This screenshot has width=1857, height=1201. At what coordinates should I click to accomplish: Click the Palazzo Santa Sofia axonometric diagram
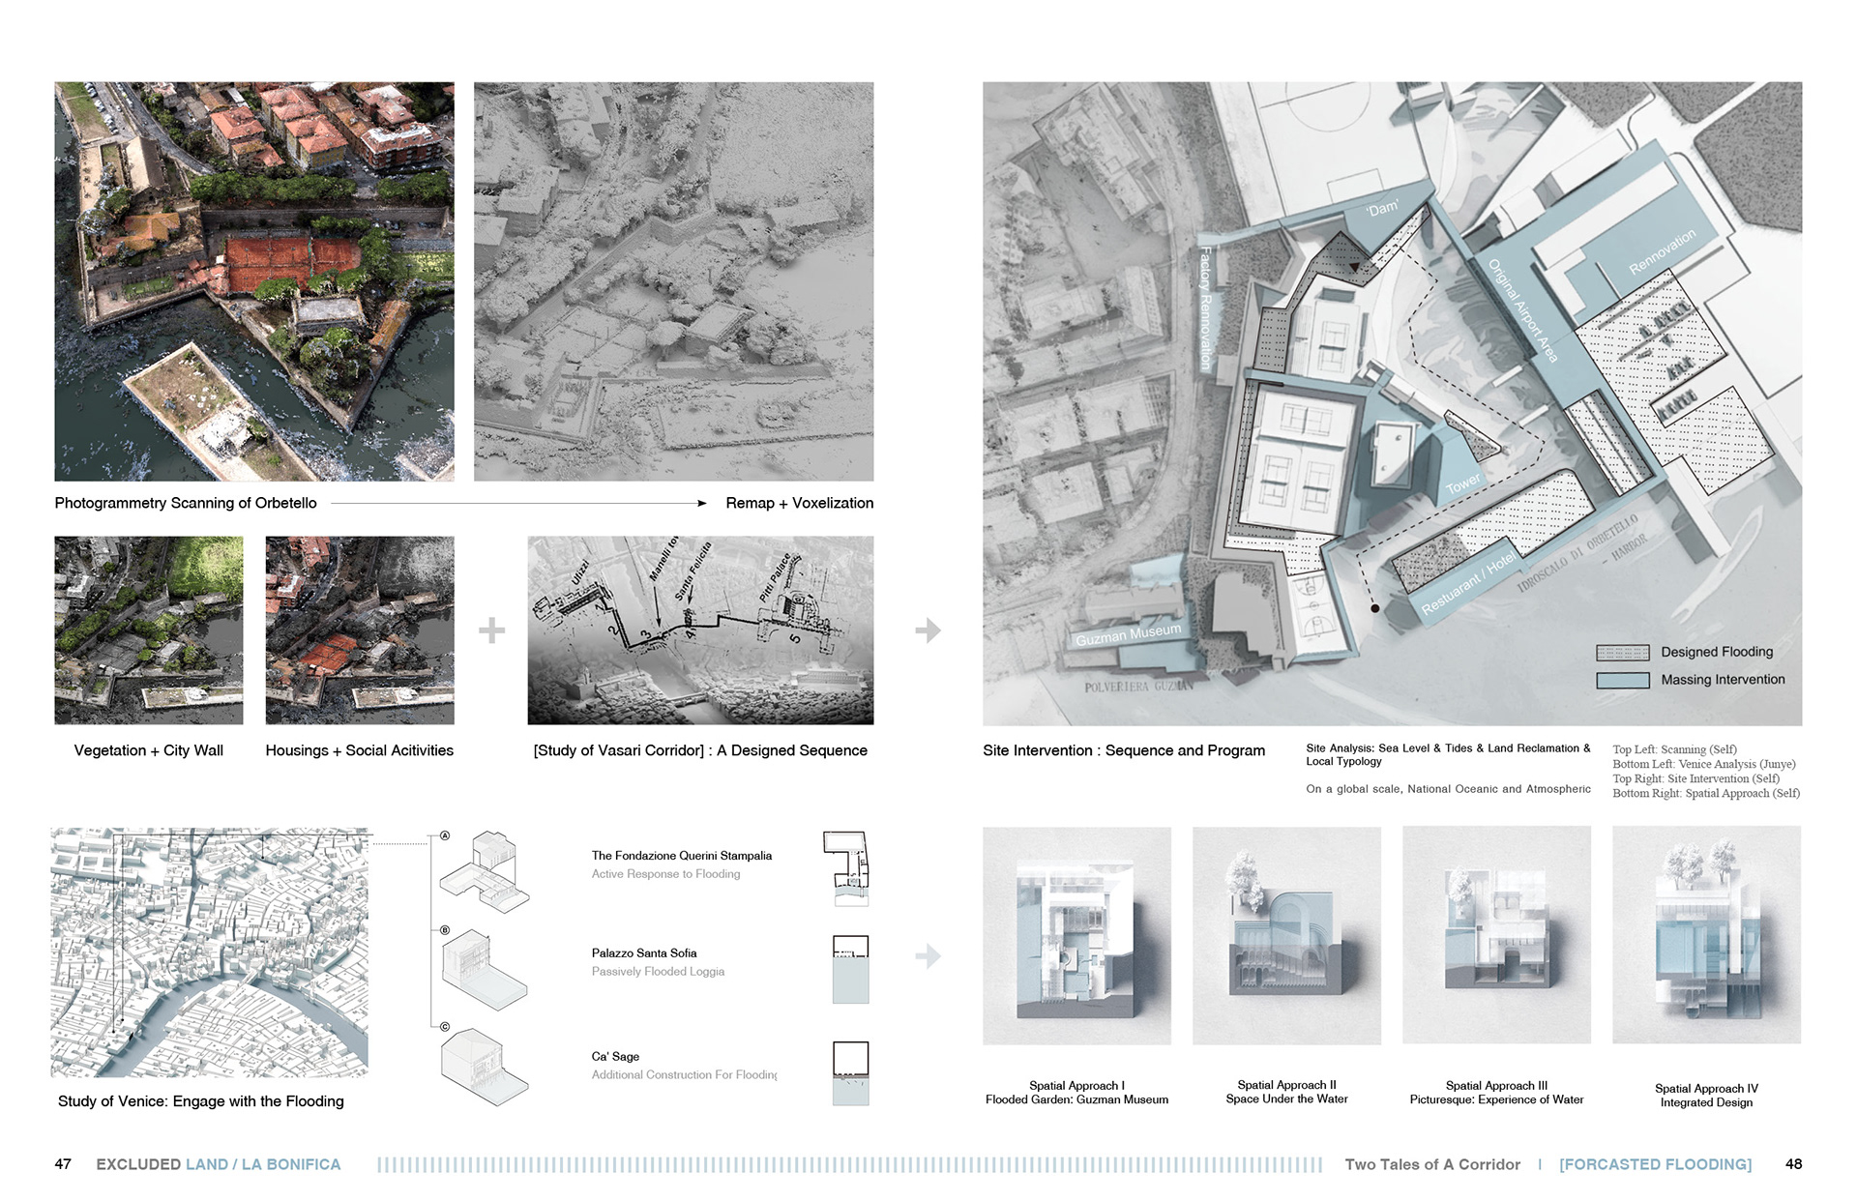coord(485,970)
